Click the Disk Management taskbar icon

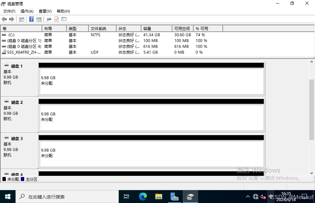pyautogui.click(x=190, y=197)
